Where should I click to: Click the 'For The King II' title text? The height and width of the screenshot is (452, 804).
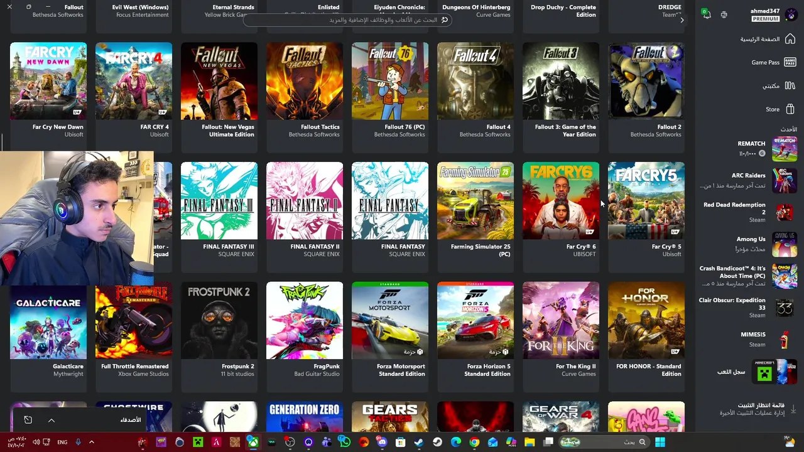pos(576,367)
